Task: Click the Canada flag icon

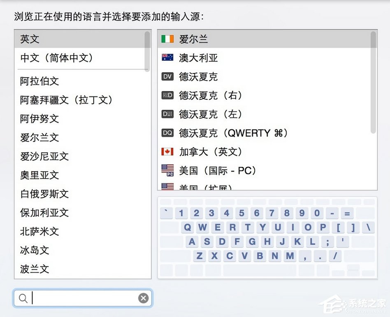Action: click(167, 152)
